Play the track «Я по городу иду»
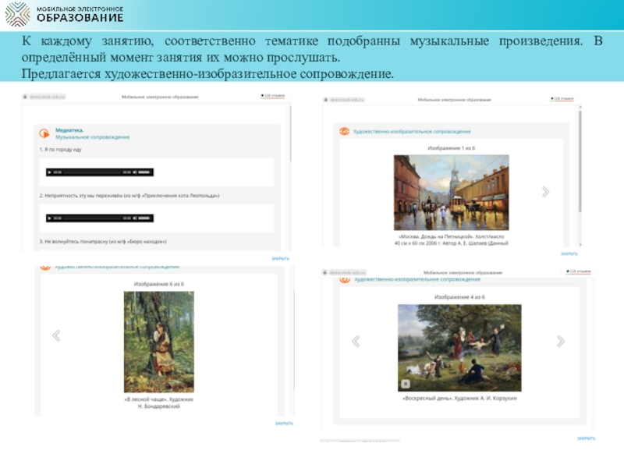 click(x=49, y=172)
